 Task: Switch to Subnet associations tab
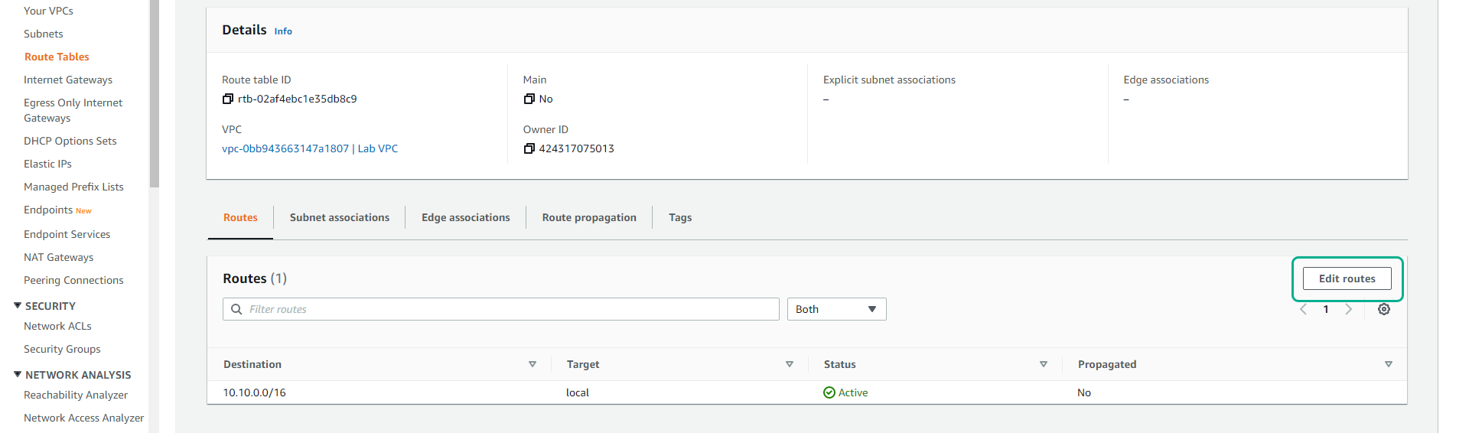tap(339, 217)
